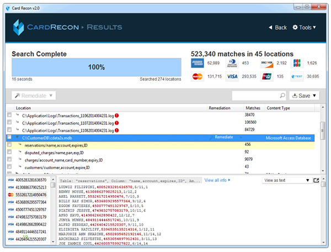Viewport: 331px width, 252px height.
Task: Click VISA icon beside 4749832757083179
Action: [x=10, y=217]
